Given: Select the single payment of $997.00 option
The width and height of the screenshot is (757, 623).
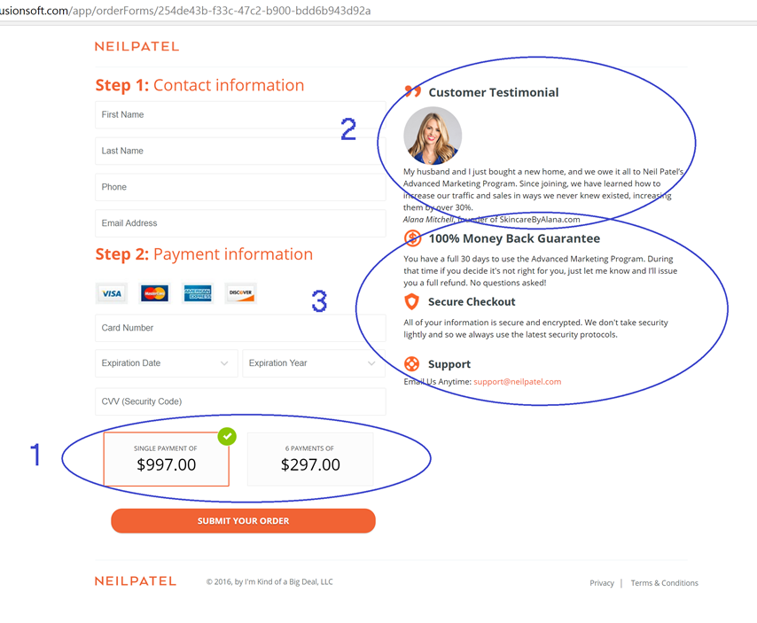Looking at the screenshot, I should [x=166, y=459].
